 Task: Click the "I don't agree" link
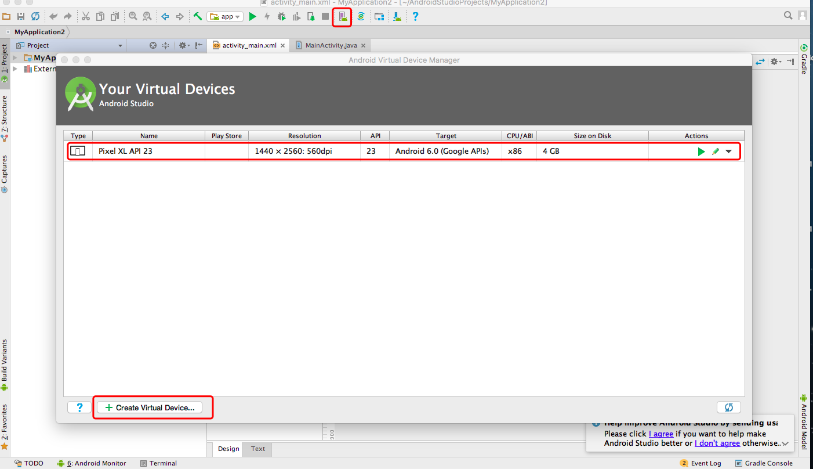(x=717, y=443)
